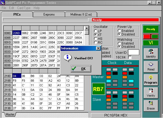Click row header 2100 in data grid
The image size is (163, 118).
pyautogui.click(x=8, y=76)
